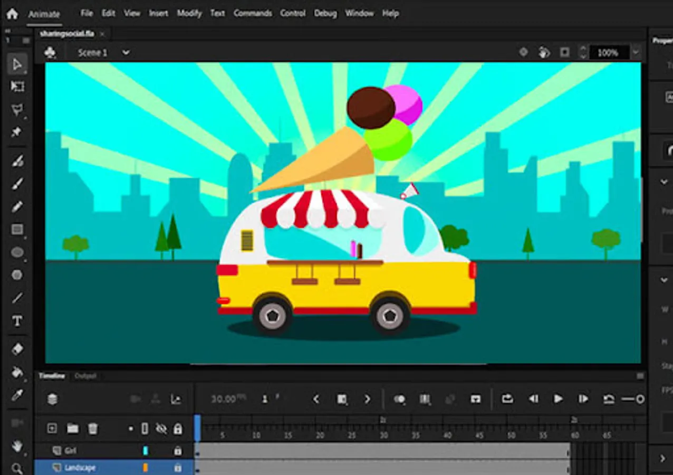Switch to the Output tab

coord(85,376)
